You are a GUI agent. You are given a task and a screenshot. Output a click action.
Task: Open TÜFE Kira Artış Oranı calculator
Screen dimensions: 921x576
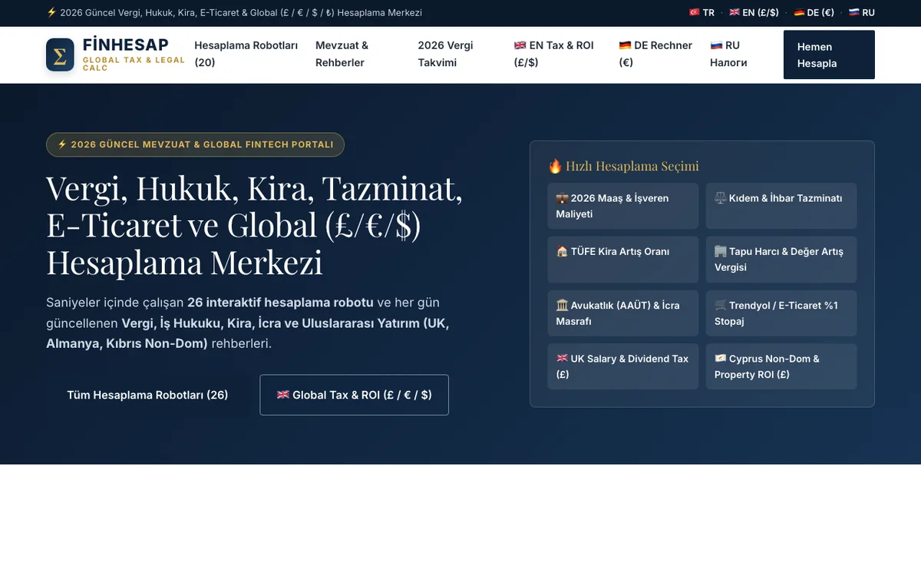(623, 260)
